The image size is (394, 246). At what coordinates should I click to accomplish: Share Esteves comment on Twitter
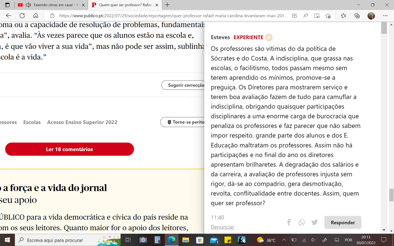coord(315,222)
